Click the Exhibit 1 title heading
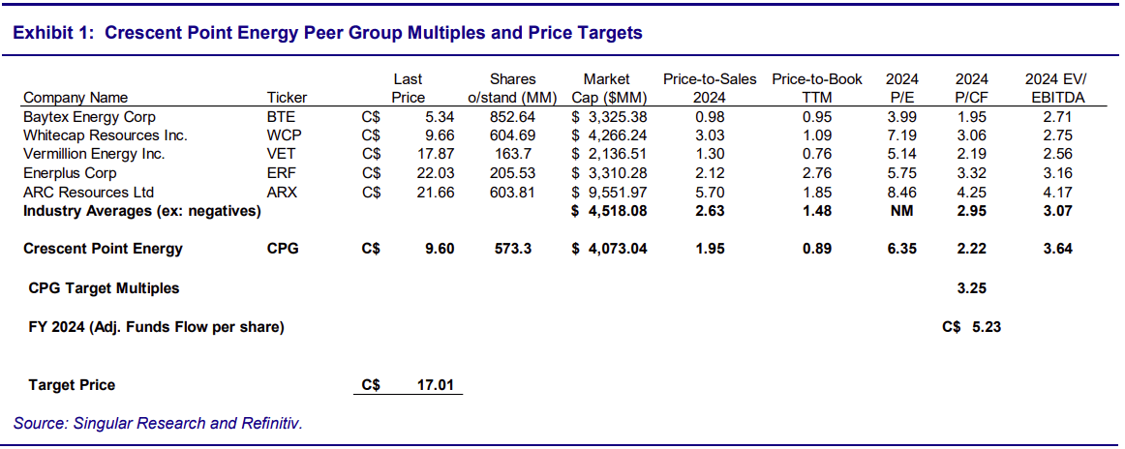Screen dimensions: 1125x449 click(x=327, y=33)
